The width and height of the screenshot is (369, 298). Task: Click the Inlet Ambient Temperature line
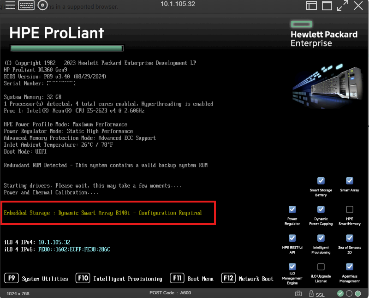coord(59,145)
